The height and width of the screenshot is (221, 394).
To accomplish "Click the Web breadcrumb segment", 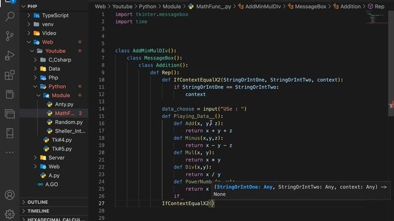I will click(100, 7).
